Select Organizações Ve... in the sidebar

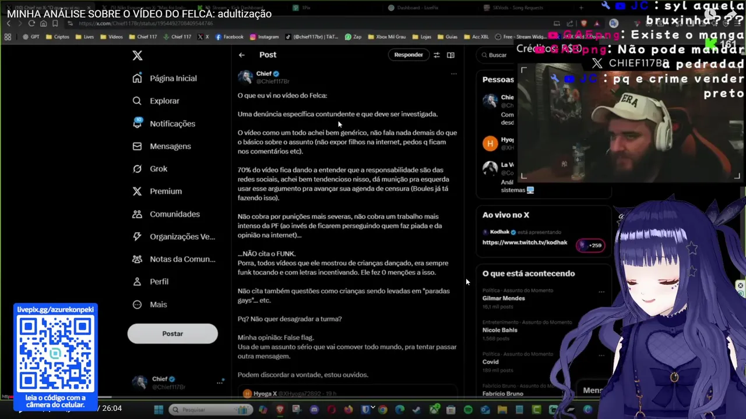pyautogui.click(x=174, y=237)
